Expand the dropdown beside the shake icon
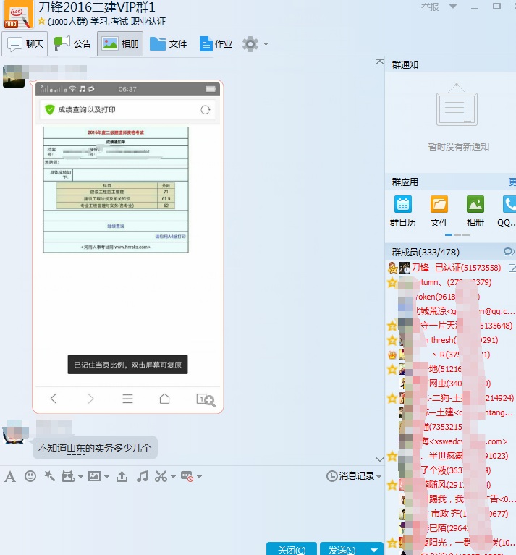 80,477
